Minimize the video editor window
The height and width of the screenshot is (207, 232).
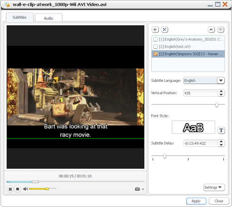(210, 6)
